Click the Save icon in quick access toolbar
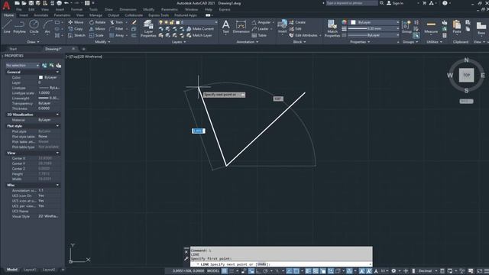The image size is (489, 275). point(31,3)
